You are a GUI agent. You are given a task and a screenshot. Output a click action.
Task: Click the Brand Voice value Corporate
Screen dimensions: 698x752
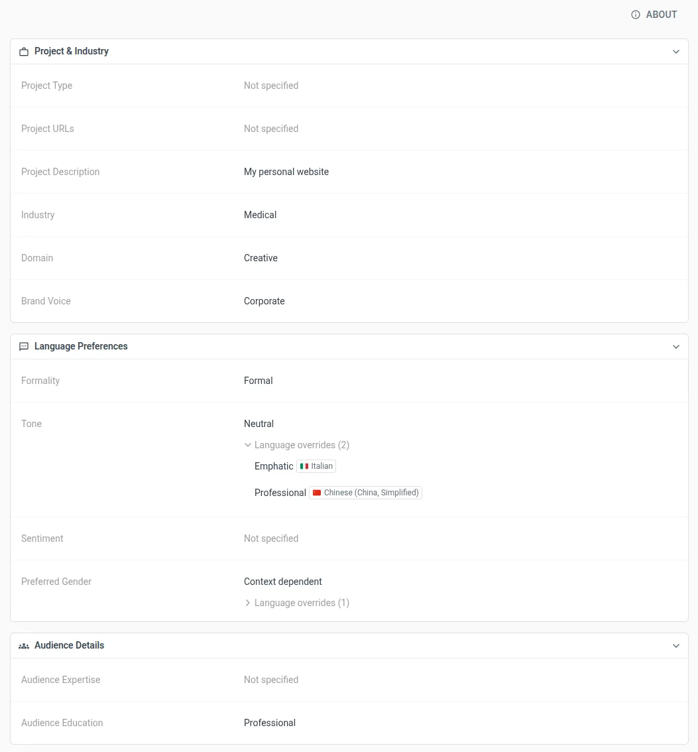point(264,301)
